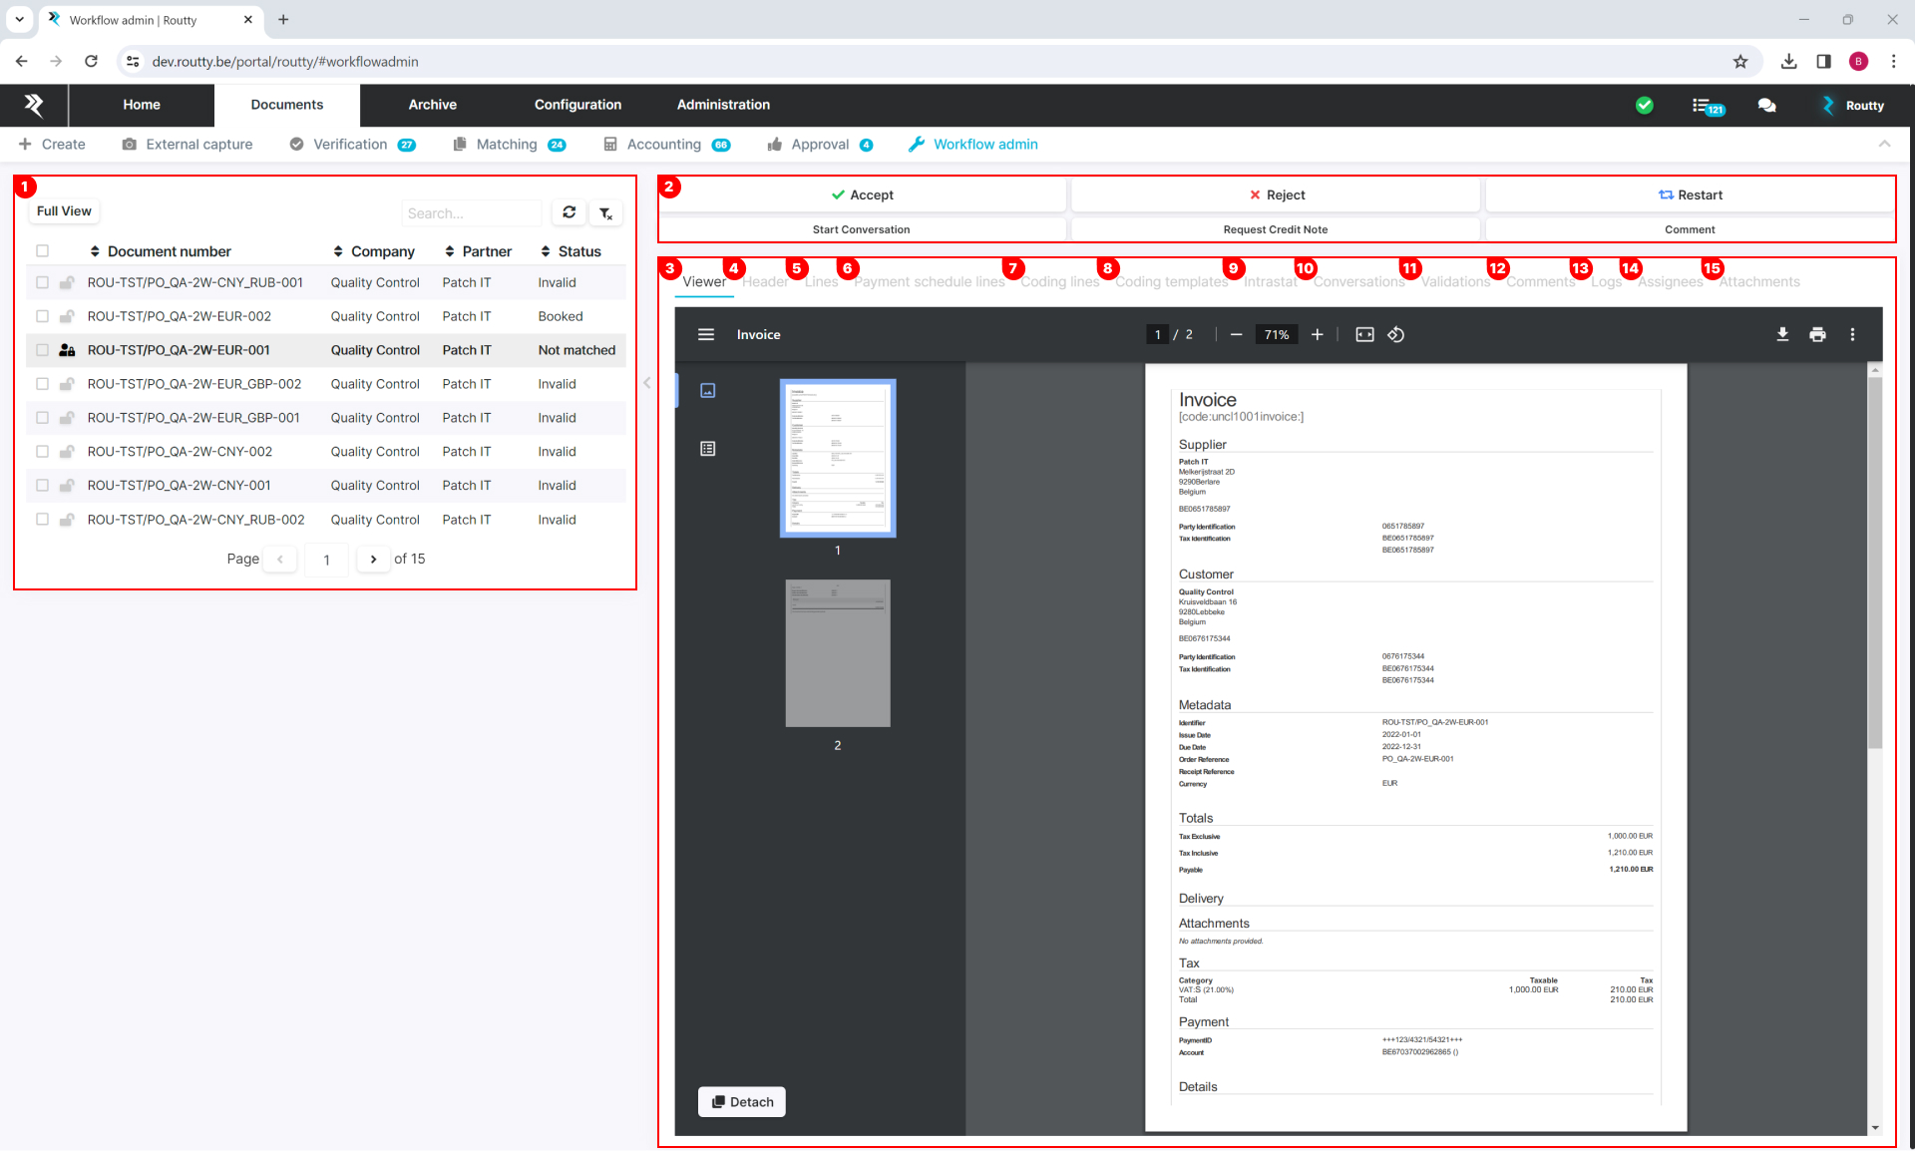
Task: Toggle the PDF viewer sidebar menu
Action: (x=706, y=335)
